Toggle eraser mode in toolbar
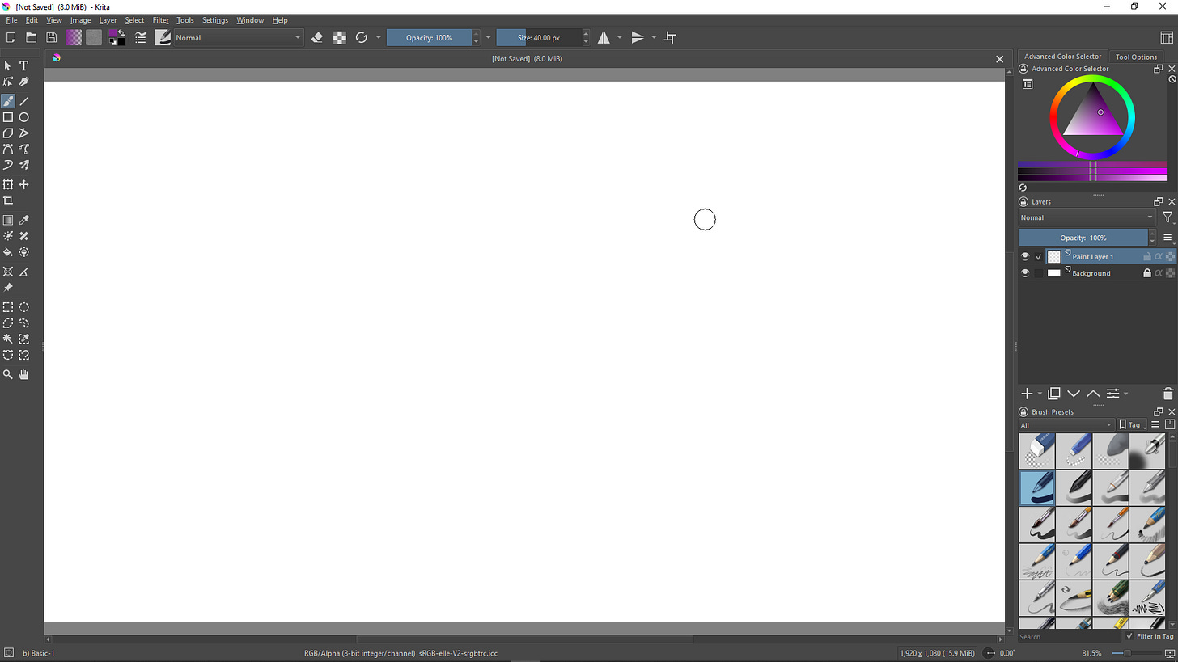The image size is (1178, 662). pos(318,37)
